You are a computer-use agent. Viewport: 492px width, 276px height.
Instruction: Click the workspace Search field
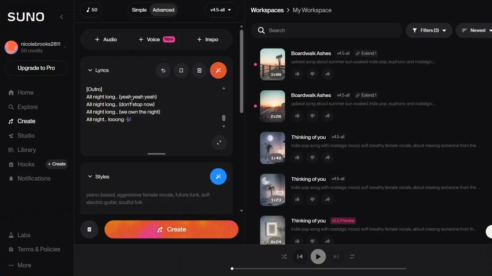point(327,30)
